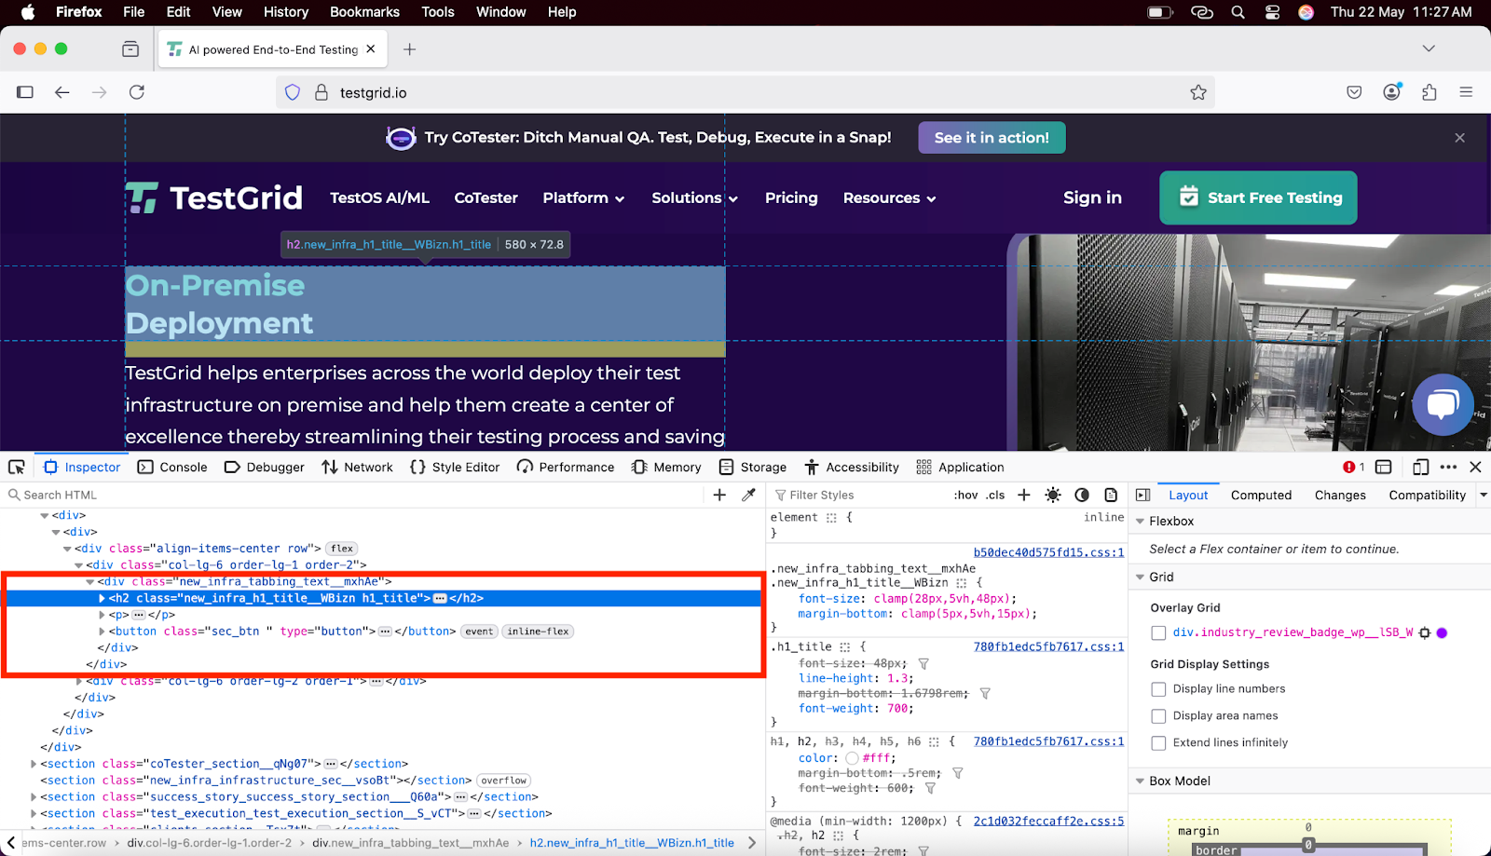The height and width of the screenshot is (856, 1491).
Task: Open the Bookmarks menu in menu bar
Action: [364, 12]
